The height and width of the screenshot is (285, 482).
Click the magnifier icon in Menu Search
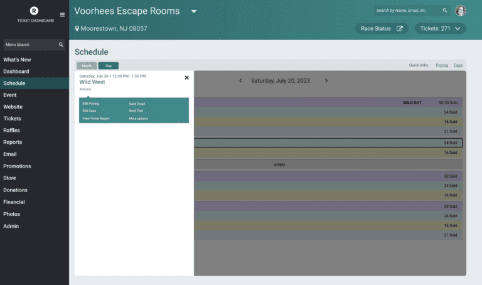(x=61, y=45)
